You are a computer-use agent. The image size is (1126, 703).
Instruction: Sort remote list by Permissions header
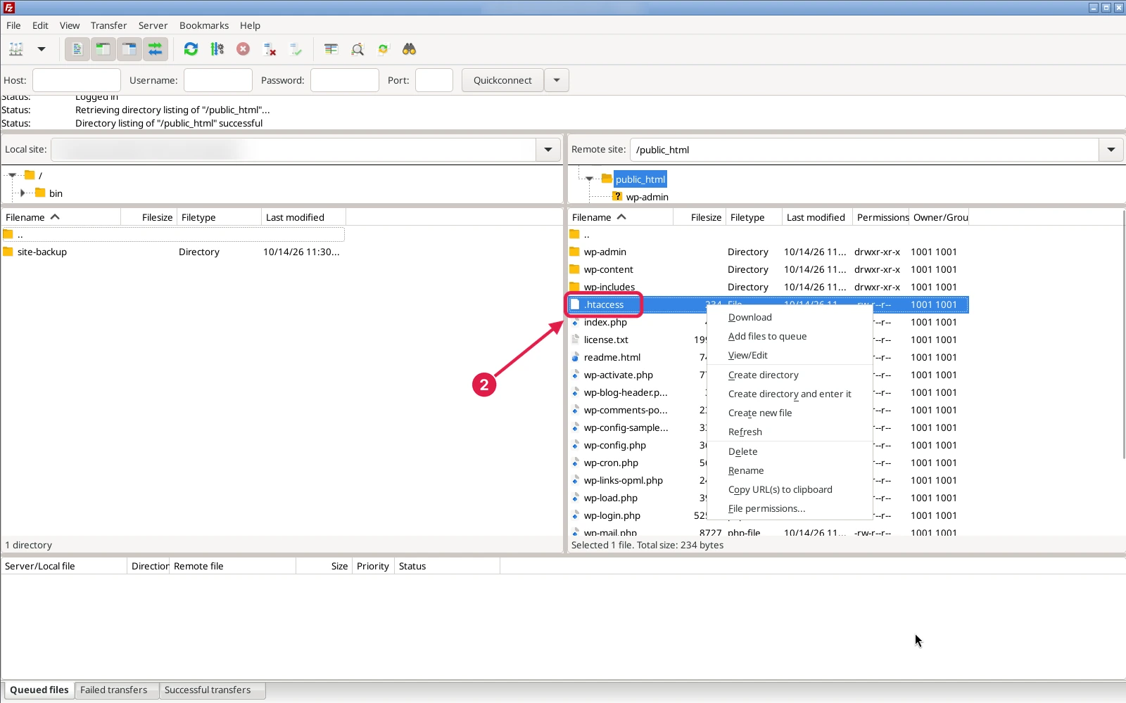point(881,217)
